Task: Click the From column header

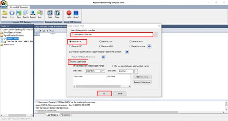Action: pyautogui.click(x=52, y=31)
